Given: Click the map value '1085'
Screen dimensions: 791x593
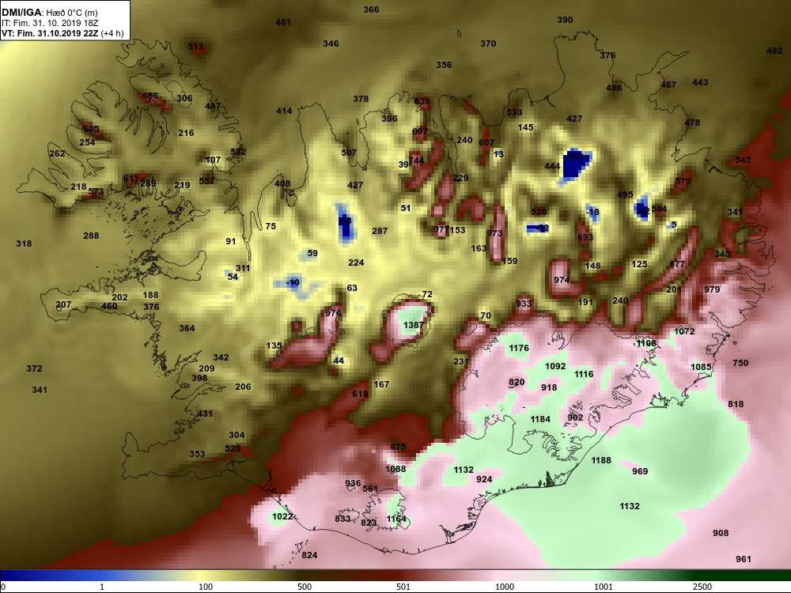Looking at the screenshot, I should [x=701, y=367].
